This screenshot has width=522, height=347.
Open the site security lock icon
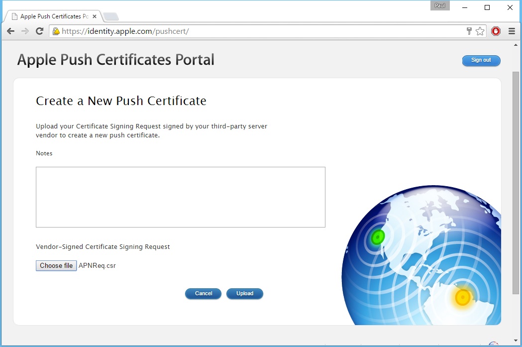click(x=56, y=31)
